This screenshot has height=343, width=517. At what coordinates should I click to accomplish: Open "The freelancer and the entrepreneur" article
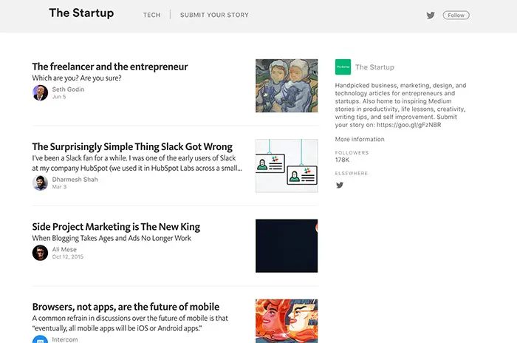pos(110,67)
